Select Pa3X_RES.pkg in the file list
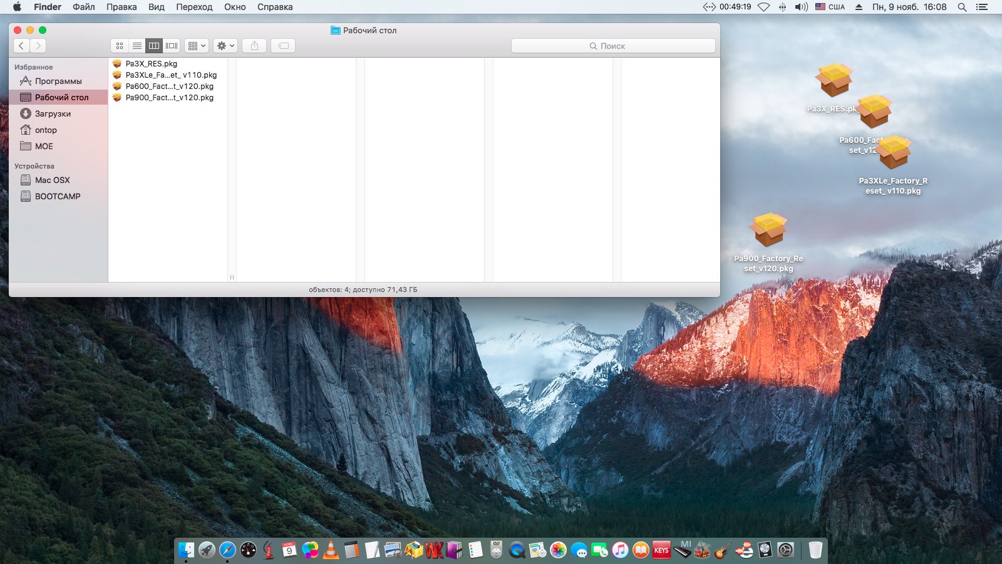The width and height of the screenshot is (1002, 564). [168, 63]
